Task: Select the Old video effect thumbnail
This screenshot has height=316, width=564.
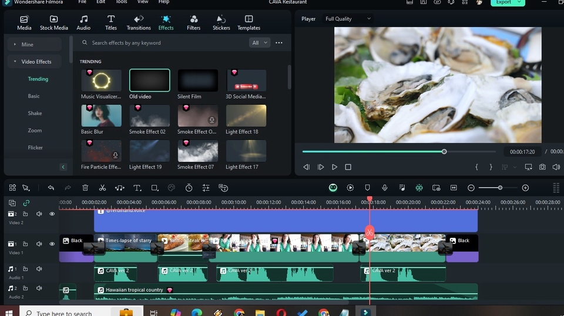Action: coord(150,80)
